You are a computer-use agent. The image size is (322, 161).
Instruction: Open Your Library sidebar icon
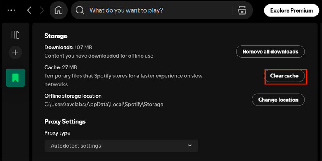pyautogui.click(x=15, y=35)
